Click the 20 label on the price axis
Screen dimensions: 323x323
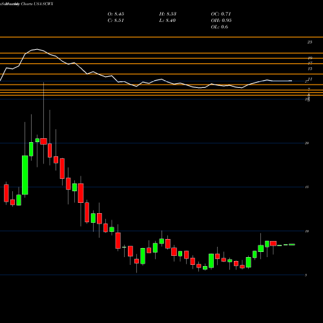(x=307, y=143)
